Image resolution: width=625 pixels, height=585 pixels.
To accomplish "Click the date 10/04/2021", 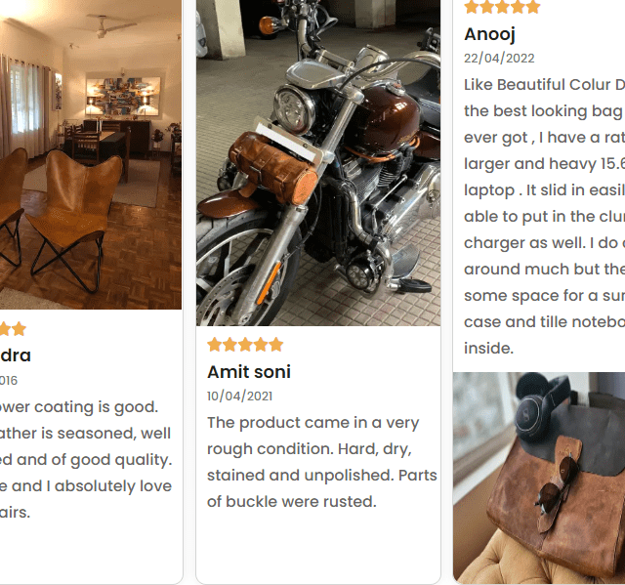I will point(239,397).
